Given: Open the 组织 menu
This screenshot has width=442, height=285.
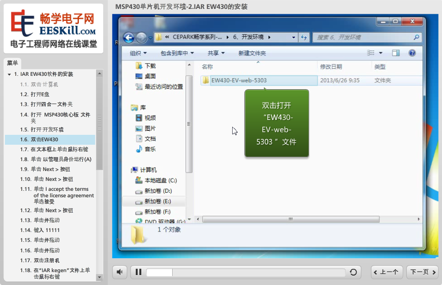Looking at the screenshot, I should coord(138,53).
